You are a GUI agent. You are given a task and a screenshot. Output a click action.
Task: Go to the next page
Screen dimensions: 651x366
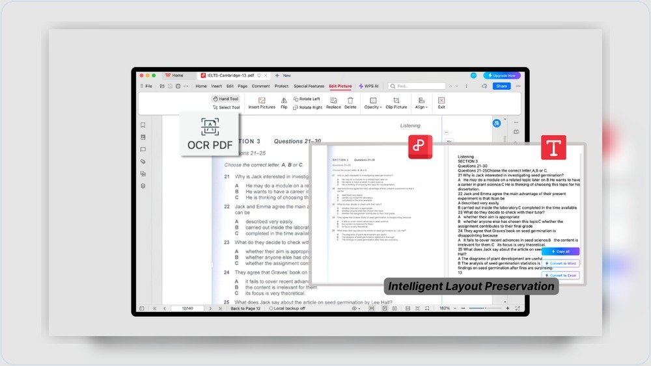[210, 308]
